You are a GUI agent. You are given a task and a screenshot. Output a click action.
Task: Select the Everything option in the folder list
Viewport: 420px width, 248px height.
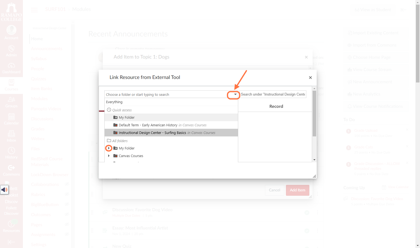coord(171,102)
